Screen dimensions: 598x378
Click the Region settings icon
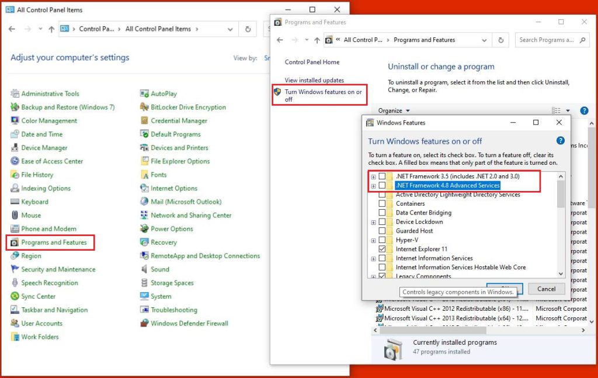point(15,255)
